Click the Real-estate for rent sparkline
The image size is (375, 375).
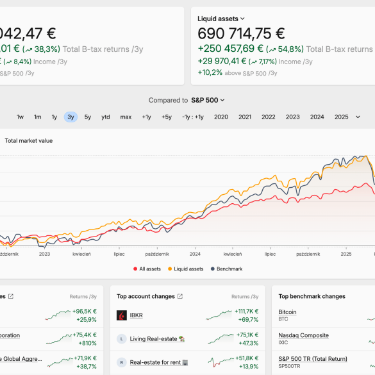point(221,362)
